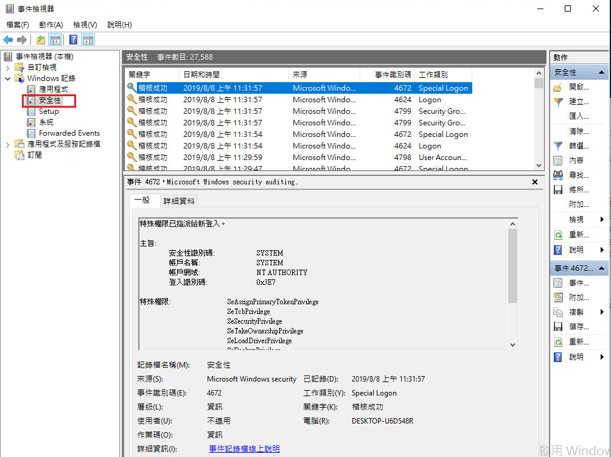
Task: Click 儲存... selected events action
Action: point(579,327)
